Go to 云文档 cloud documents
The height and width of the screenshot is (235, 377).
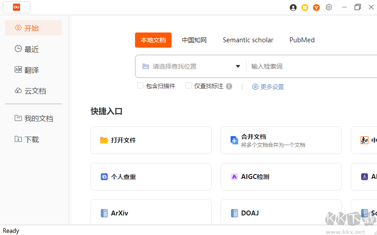point(33,91)
